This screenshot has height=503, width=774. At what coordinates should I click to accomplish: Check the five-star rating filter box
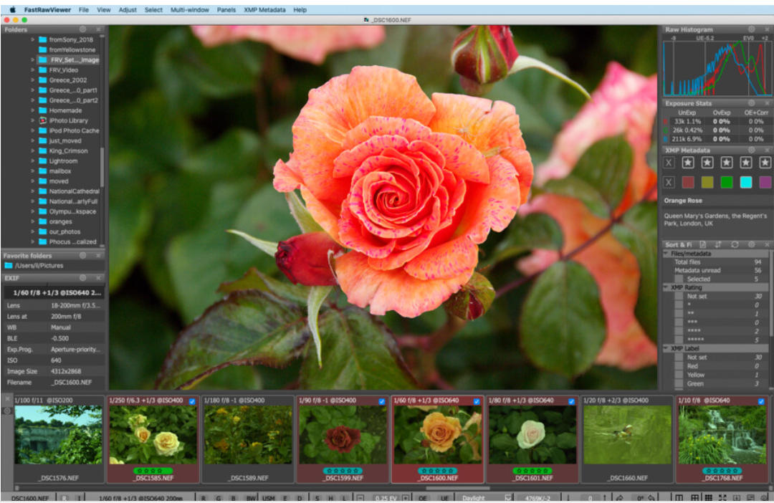point(679,339)
